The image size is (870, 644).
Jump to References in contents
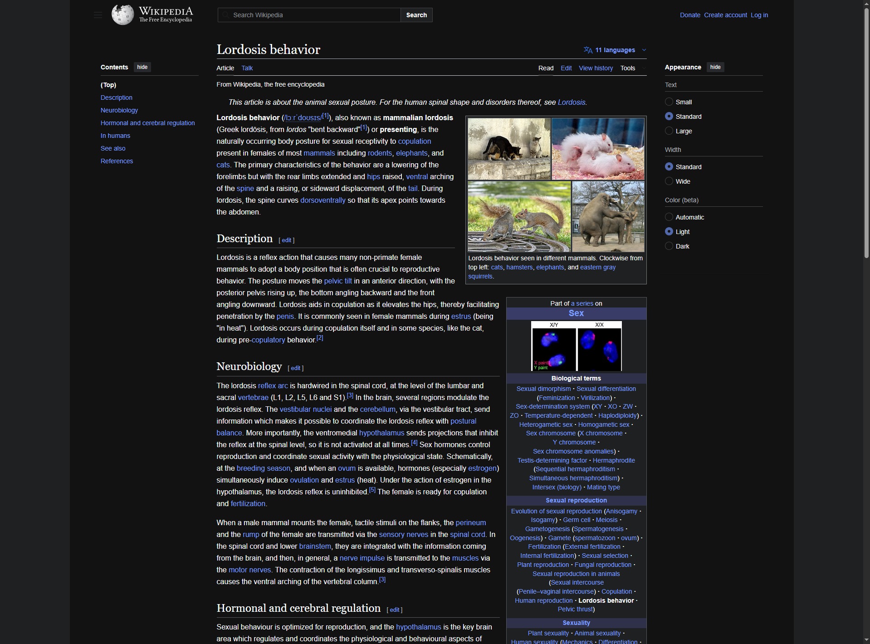tap(117, 161)
